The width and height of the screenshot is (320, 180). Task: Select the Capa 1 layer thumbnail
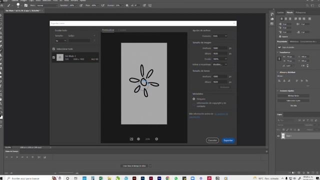[x=283, y=136]
